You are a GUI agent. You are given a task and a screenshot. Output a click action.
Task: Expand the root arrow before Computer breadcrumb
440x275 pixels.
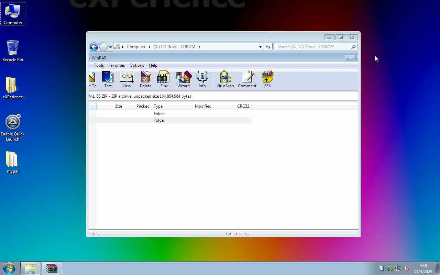[123, 47]
